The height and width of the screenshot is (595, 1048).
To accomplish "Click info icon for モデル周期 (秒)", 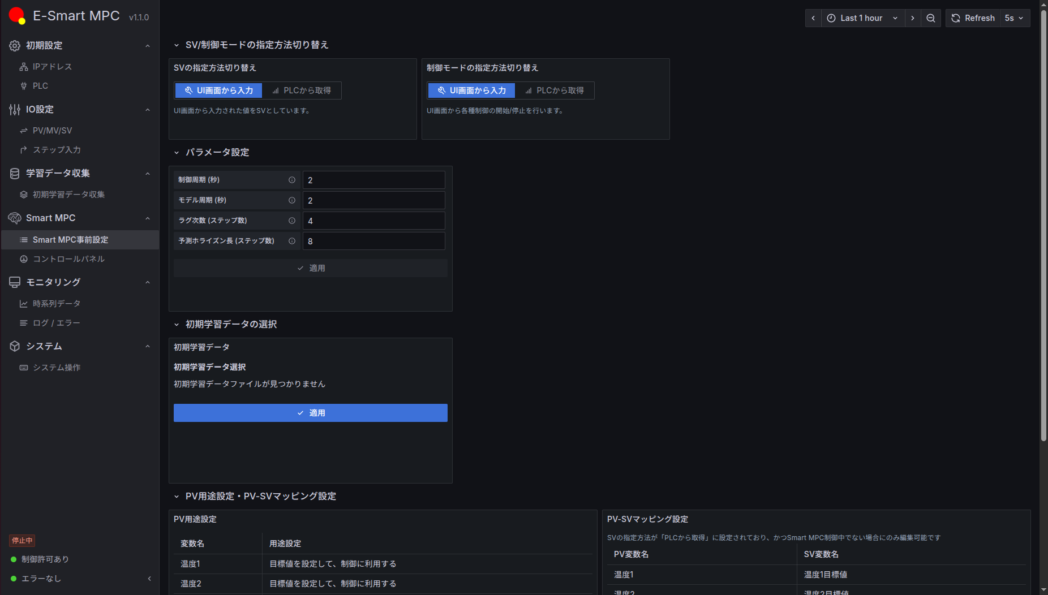I will pyautogui.click(x=292, y=200).
